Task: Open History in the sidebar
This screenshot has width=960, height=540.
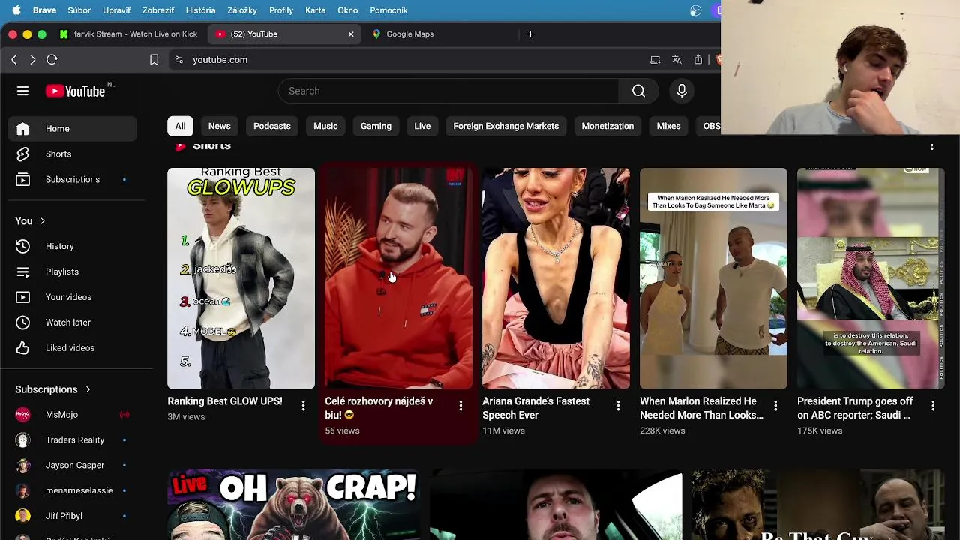Action: point(72,246)
